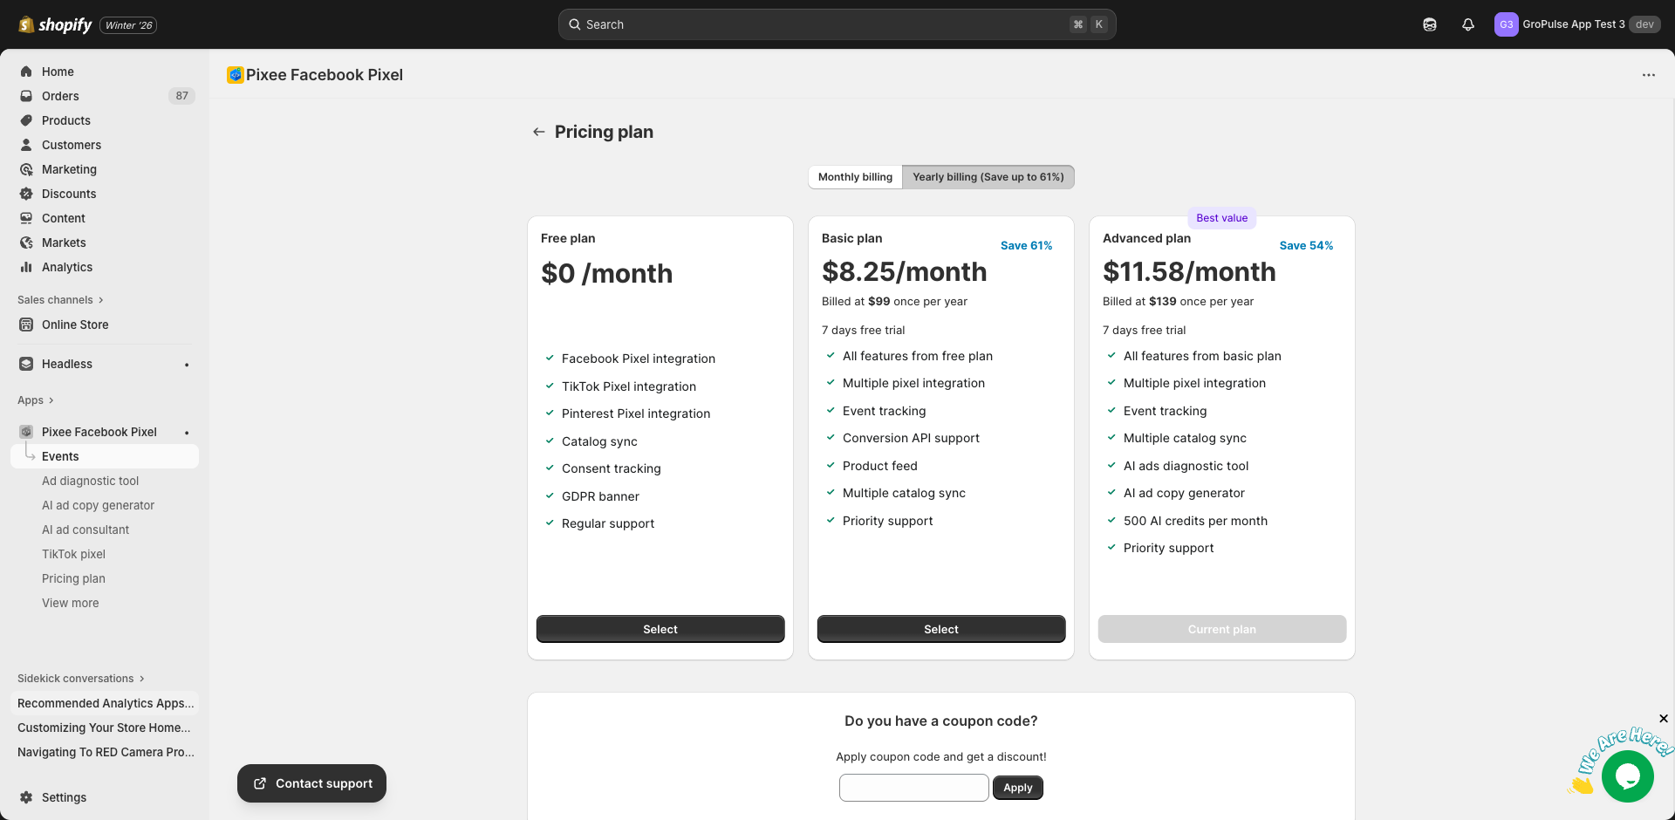Click the status dot next to Headless
Screen dimensions: 1675x820
point(187,364)
